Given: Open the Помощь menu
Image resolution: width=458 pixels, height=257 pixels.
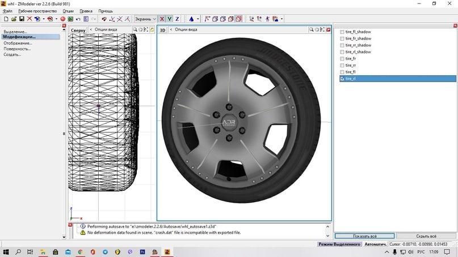Looking at the screenshot, I should tap(106, 11).
